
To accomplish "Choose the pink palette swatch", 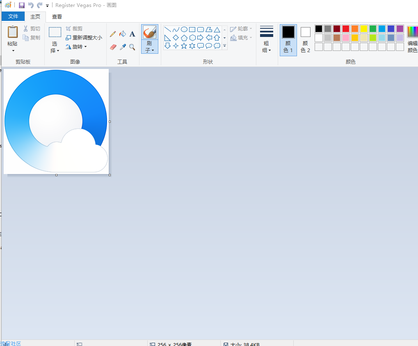I will [346, 38].
